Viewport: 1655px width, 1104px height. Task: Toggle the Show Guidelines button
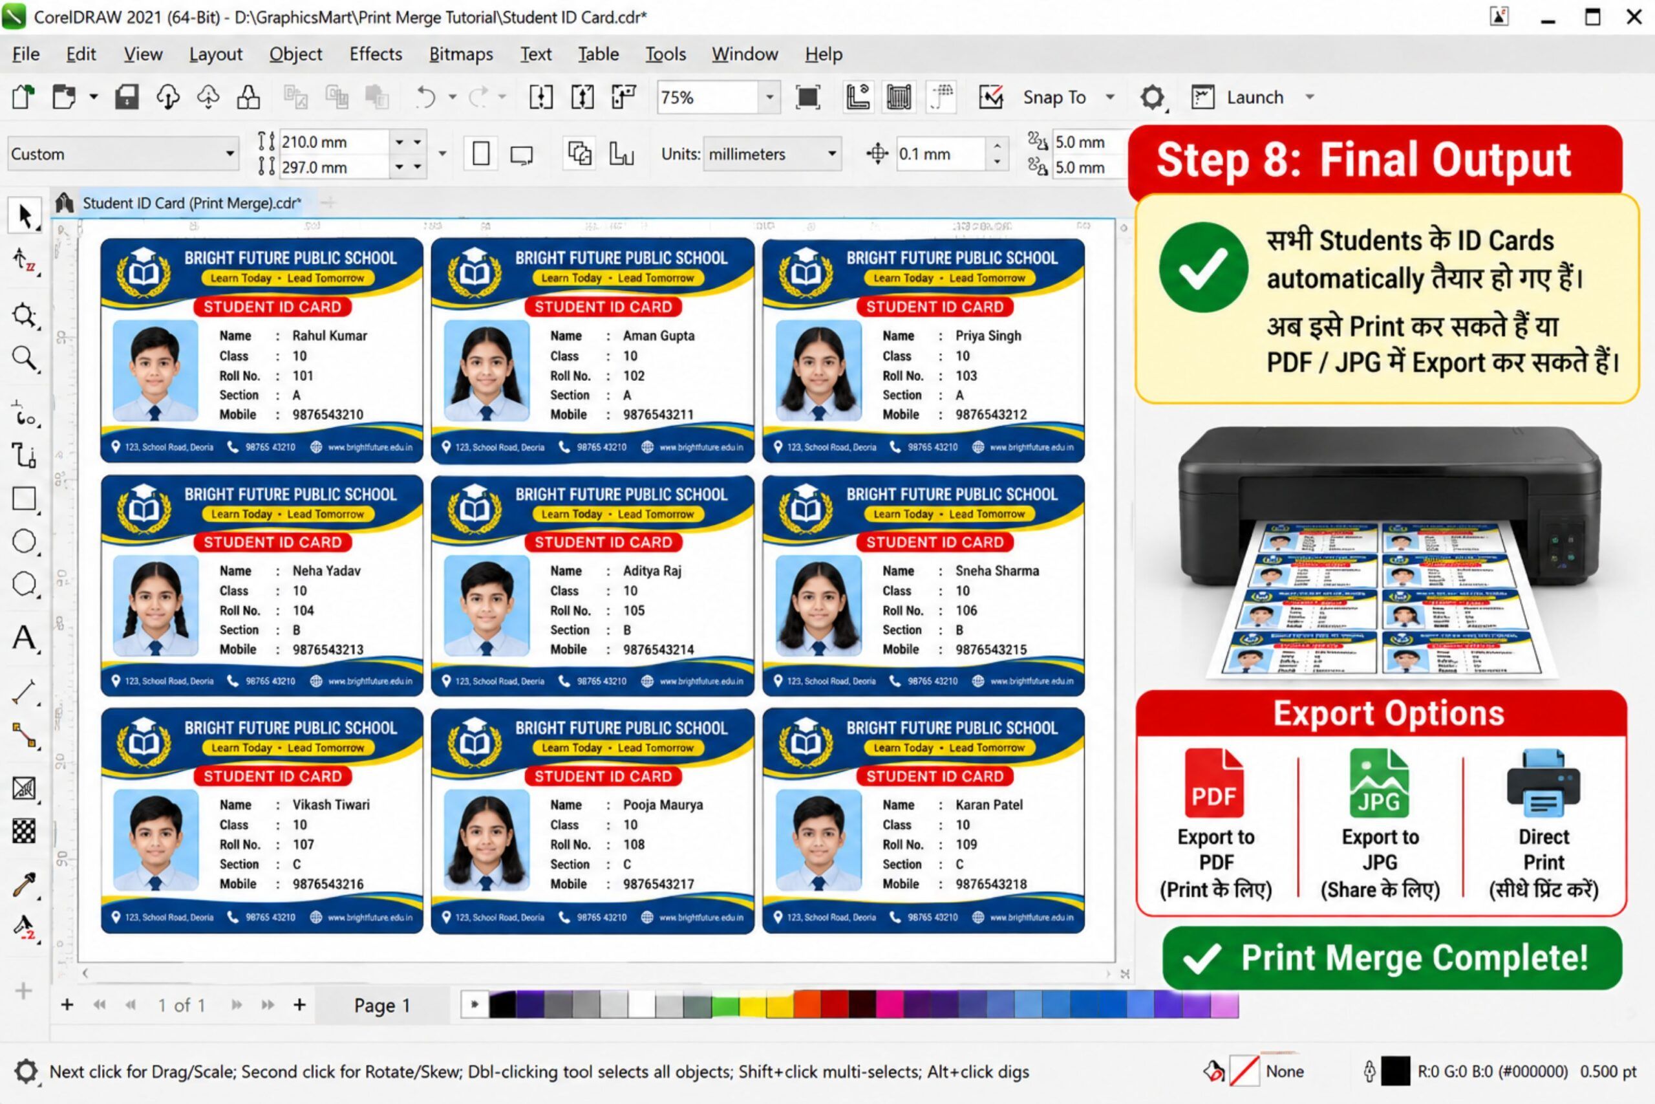click(x=941, y=96)
